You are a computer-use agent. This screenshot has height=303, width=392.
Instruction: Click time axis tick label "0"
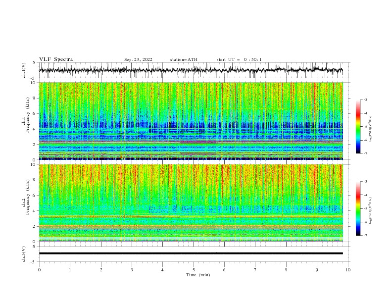(x=39, y=270)
